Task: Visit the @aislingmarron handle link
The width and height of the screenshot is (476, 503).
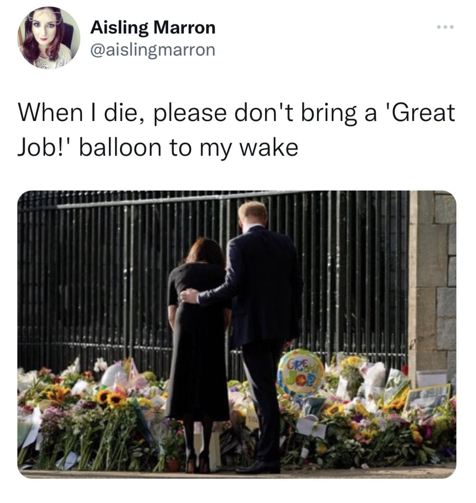Action: (153, 50)
